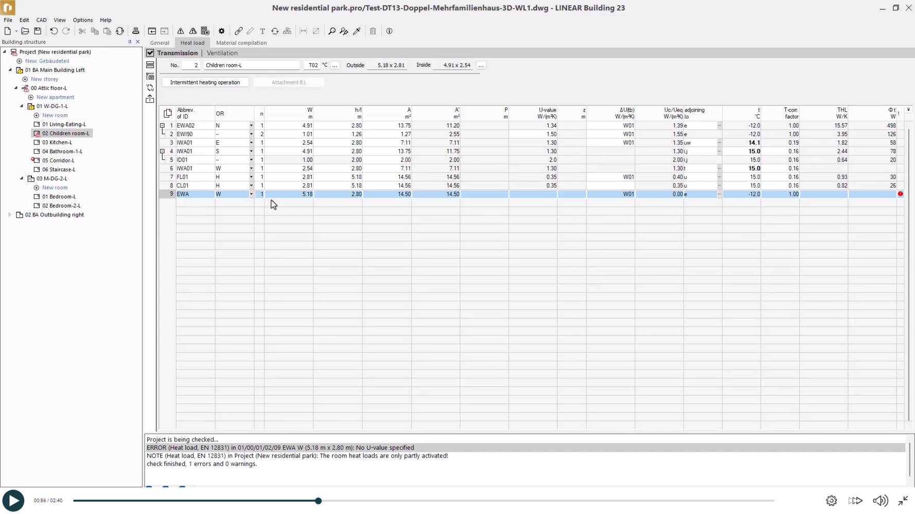915x514 pixels.
Task: Click the Undo arrow in toolbar
Action: click(54, 31)
